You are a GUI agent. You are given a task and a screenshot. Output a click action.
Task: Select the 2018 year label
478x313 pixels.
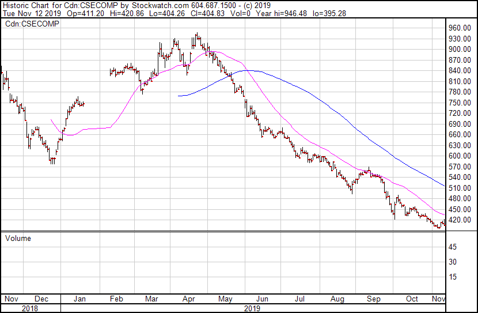pos(30,308)
